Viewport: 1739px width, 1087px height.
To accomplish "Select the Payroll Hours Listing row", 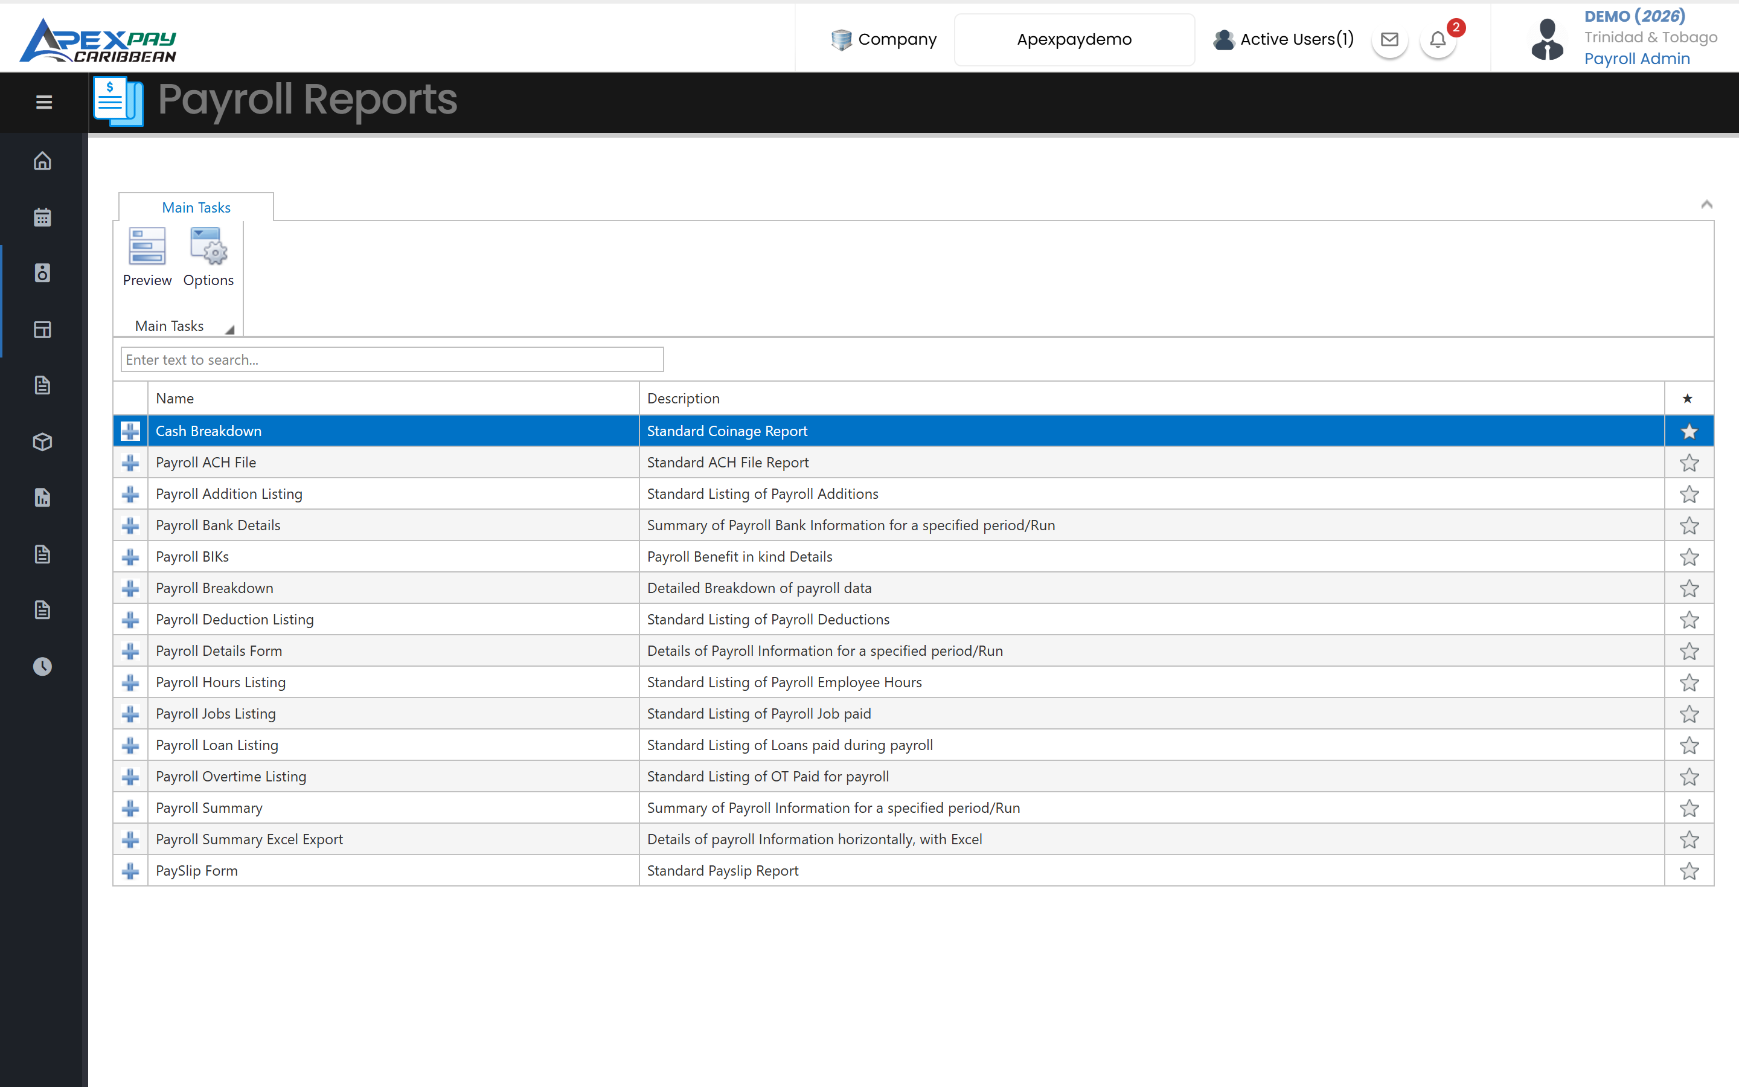I will point(912,682).
